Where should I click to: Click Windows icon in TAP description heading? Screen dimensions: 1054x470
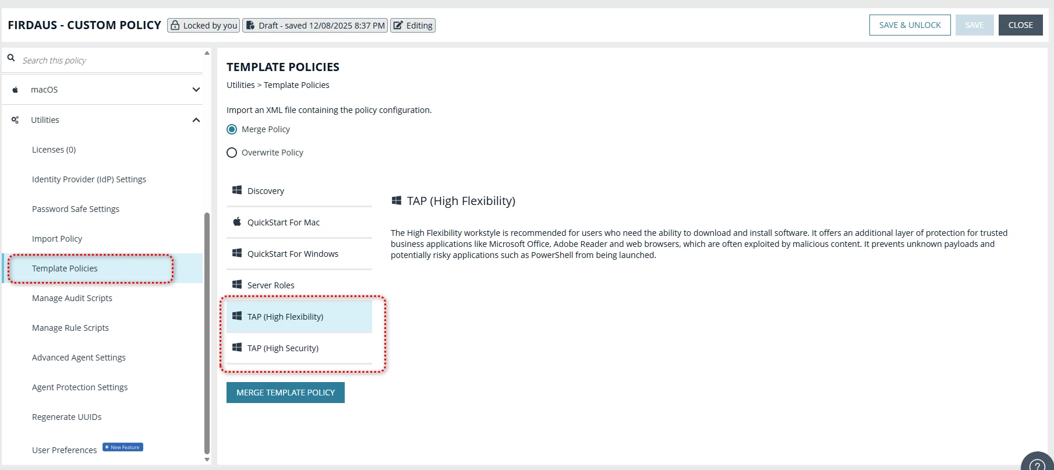point(397,200)
